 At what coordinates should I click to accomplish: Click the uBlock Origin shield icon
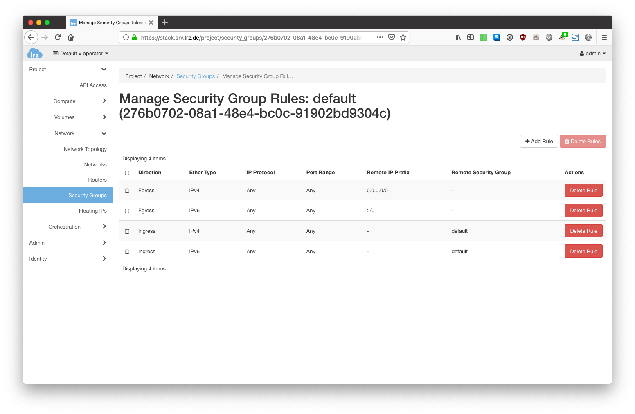522,37
